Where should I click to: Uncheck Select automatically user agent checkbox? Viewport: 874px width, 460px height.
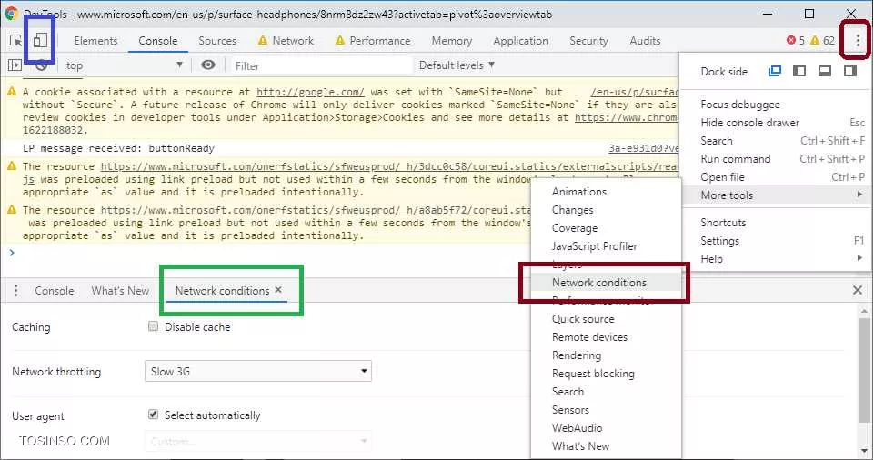tap(153, 415)
